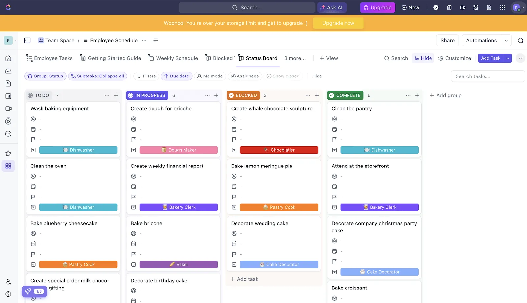527x303 pixels.
Task: Click the purple Upgrade button
Action: [x=377, y=7]
